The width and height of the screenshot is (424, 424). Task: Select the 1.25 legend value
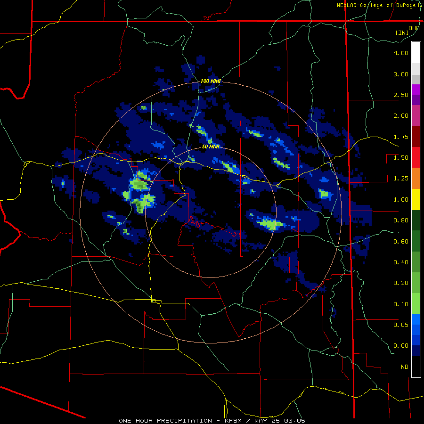(x=401, y=179)
